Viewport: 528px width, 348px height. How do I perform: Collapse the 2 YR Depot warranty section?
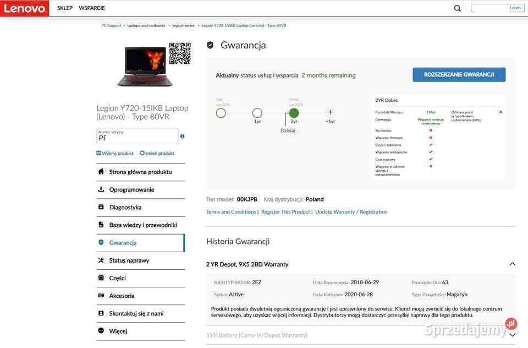[x=513, y=264]
